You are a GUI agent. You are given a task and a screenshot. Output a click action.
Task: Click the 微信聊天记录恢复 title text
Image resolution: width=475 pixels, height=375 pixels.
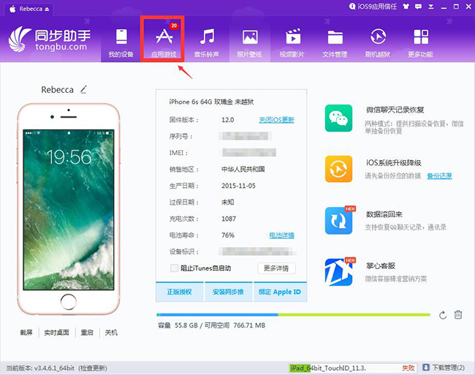(x=395, y=110)
